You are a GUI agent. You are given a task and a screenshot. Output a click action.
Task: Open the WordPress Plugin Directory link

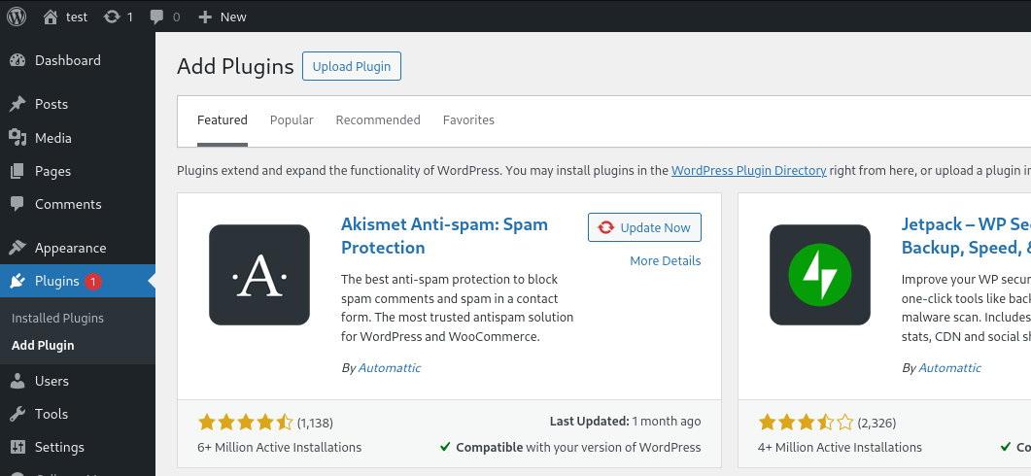tap(748, 170)
